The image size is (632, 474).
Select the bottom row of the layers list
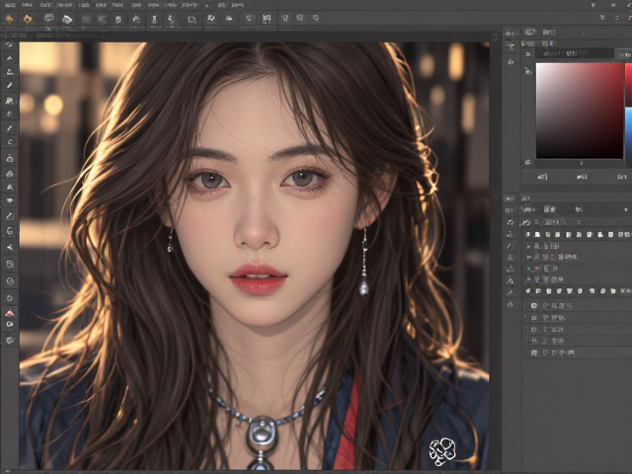577,353
